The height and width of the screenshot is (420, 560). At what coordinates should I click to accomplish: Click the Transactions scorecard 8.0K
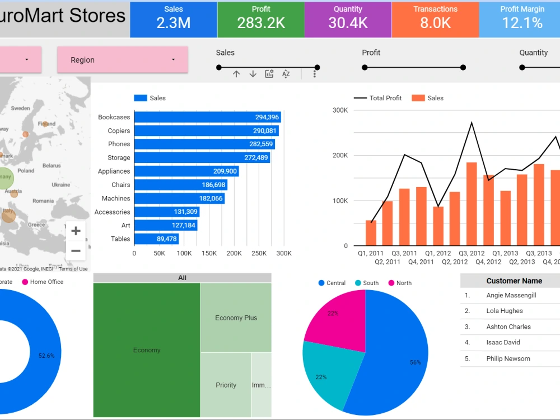click(x=435, y=20)
